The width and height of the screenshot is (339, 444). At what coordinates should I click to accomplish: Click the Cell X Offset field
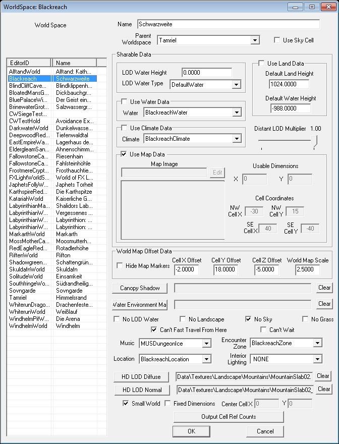click(x=186, y=269)
